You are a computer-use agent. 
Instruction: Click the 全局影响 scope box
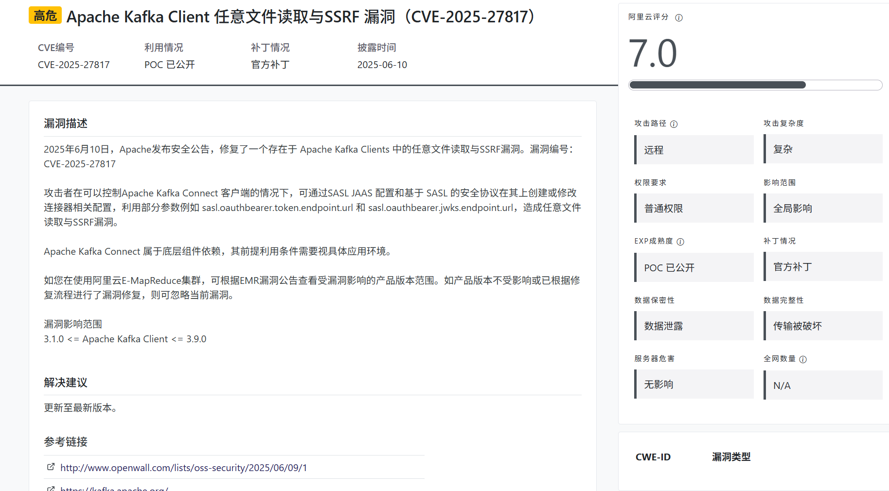(823, 208)
